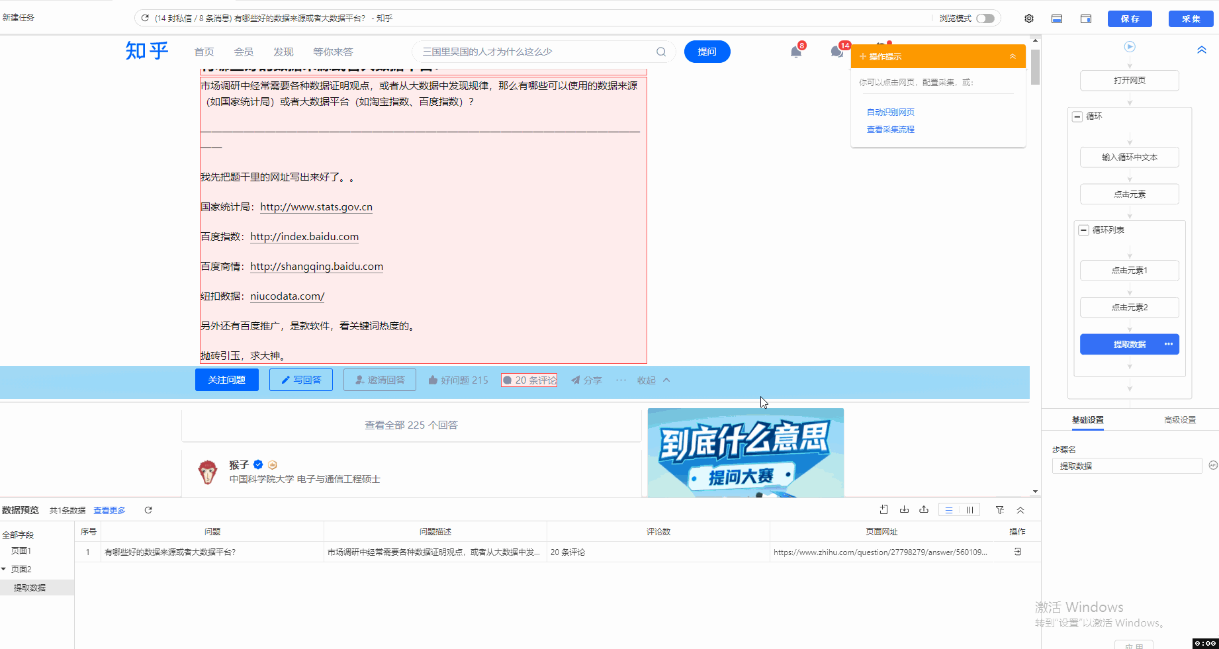Toggle the 浏览模式 browse mode switch

click(985, 19)
